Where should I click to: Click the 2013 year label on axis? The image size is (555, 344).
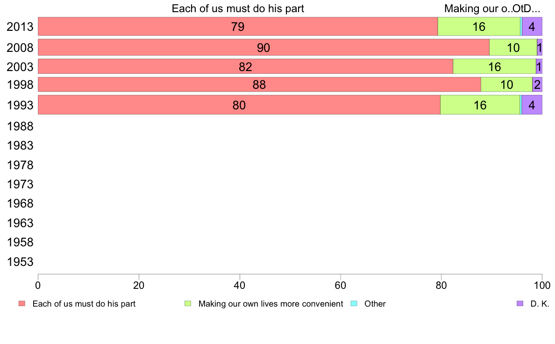(x=20, y=27)
